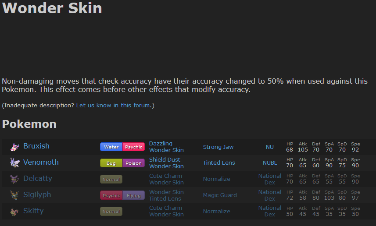
Task: Click the Bruxish sprite icon
Action: [15, 147]
